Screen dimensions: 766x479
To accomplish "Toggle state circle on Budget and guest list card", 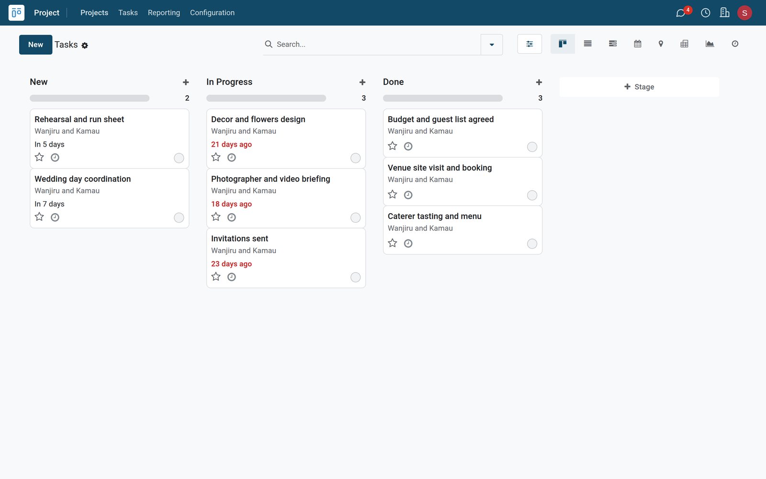I will coord(532,147).
